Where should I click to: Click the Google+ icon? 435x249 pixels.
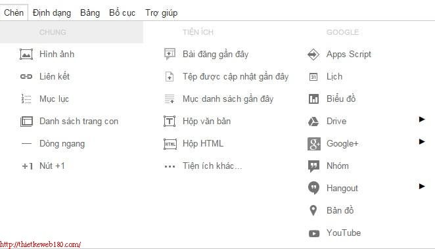(314, 144)
